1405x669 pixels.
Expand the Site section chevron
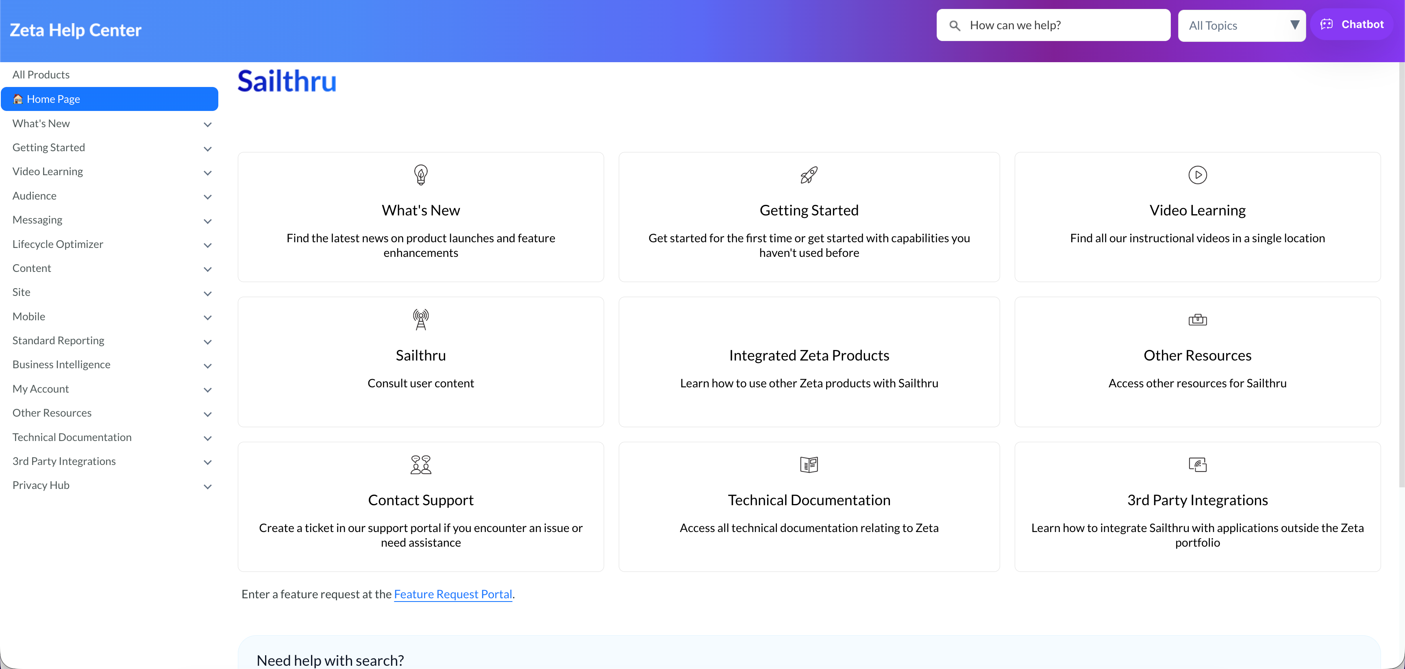pyautogui.click(x=207, y=293)
